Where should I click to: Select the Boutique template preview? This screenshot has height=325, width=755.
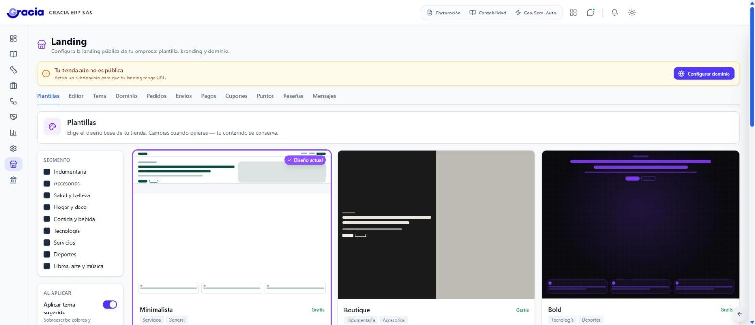coord(436,224)
